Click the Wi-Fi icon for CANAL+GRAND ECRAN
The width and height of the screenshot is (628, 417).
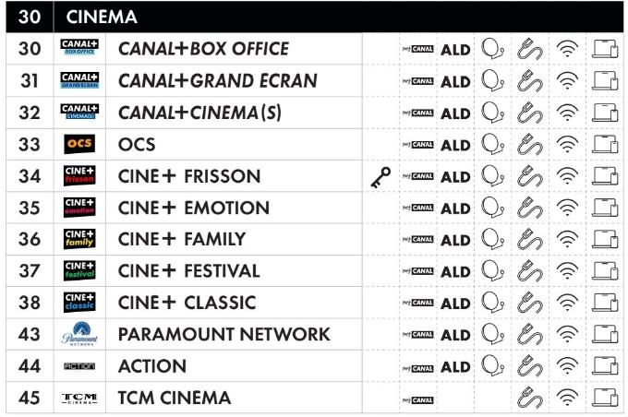point(567,81)
